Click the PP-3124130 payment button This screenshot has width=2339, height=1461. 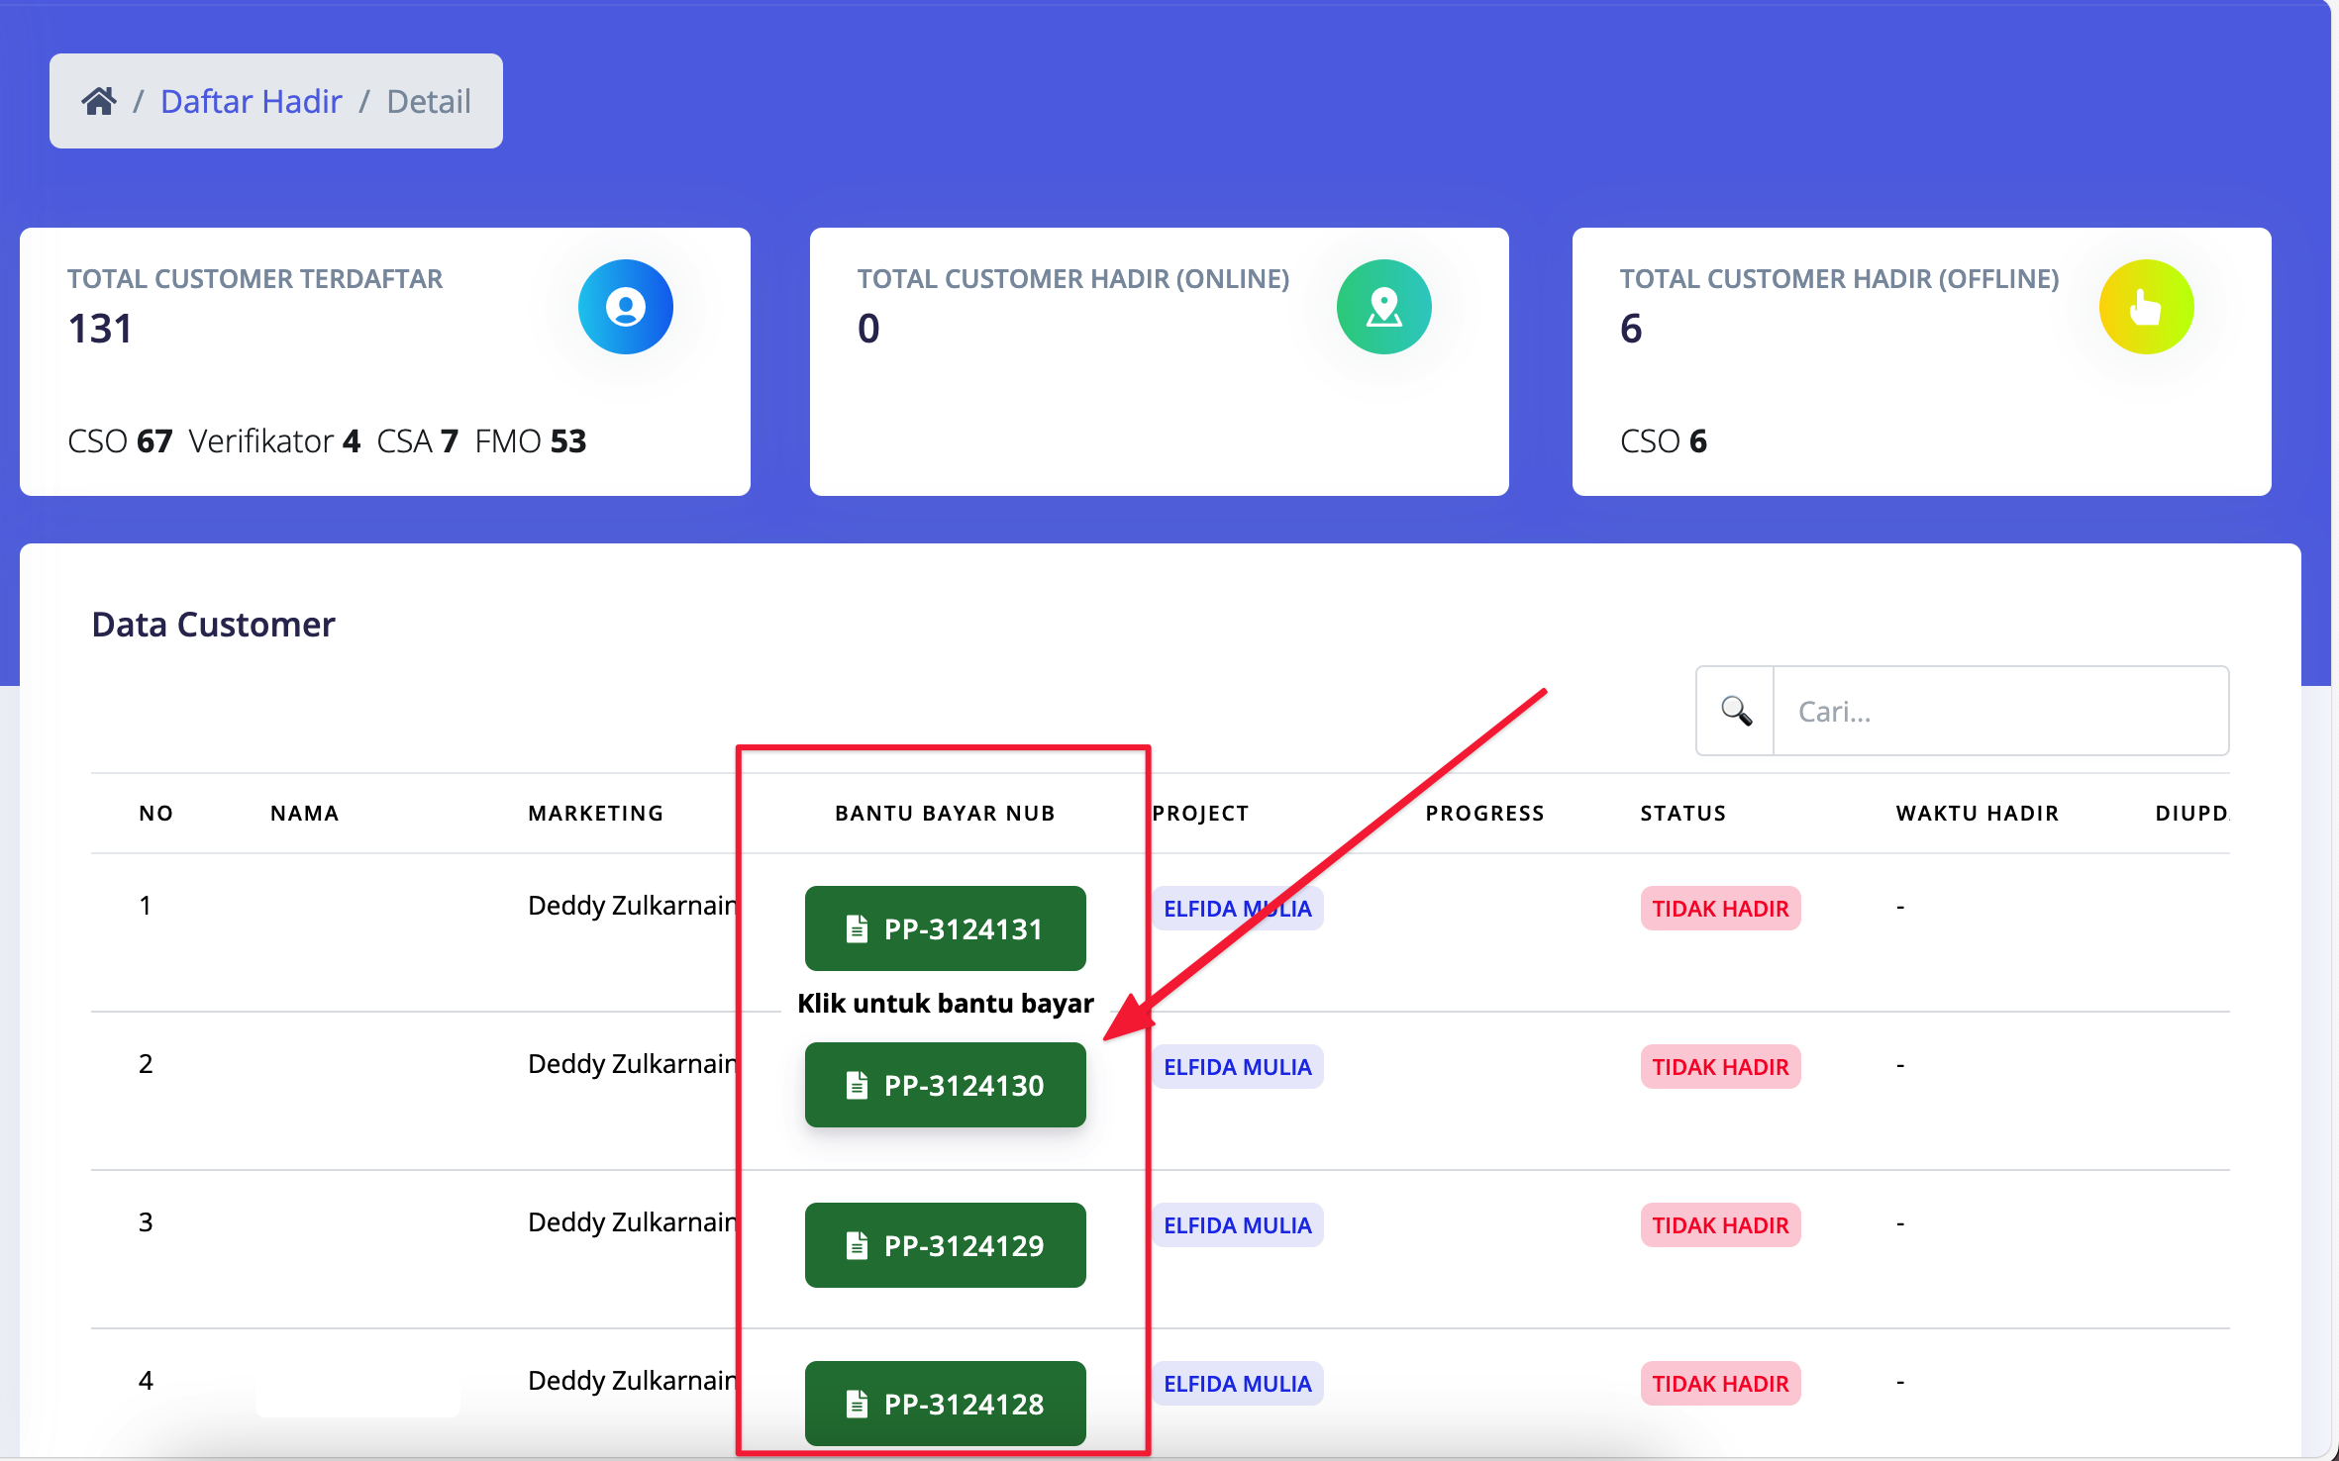pyautogui.click(x=945, y=1085)
